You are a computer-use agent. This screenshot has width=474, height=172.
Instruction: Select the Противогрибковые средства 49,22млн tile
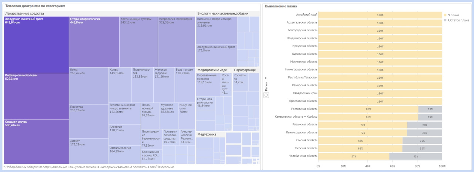[171, 137]
